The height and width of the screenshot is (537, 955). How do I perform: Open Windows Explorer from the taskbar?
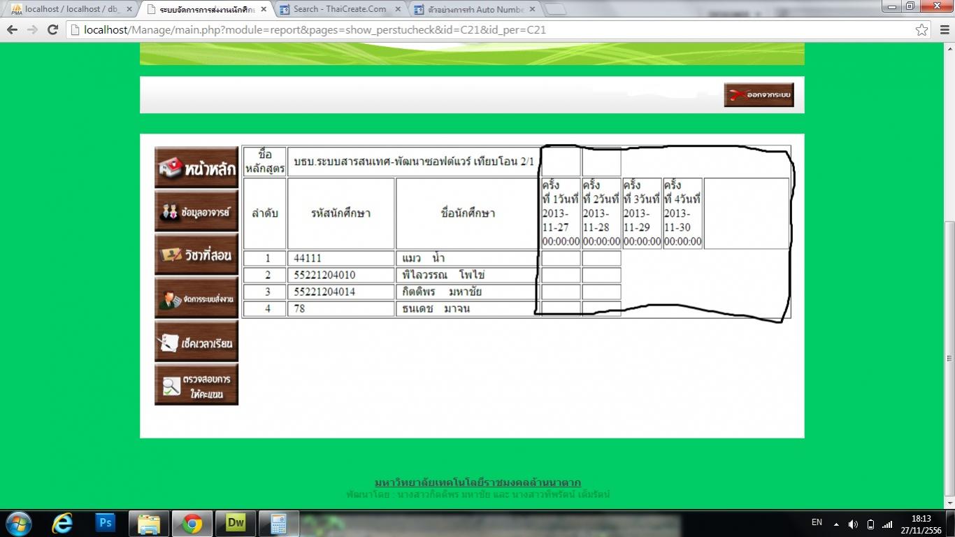tap(149, 523)
